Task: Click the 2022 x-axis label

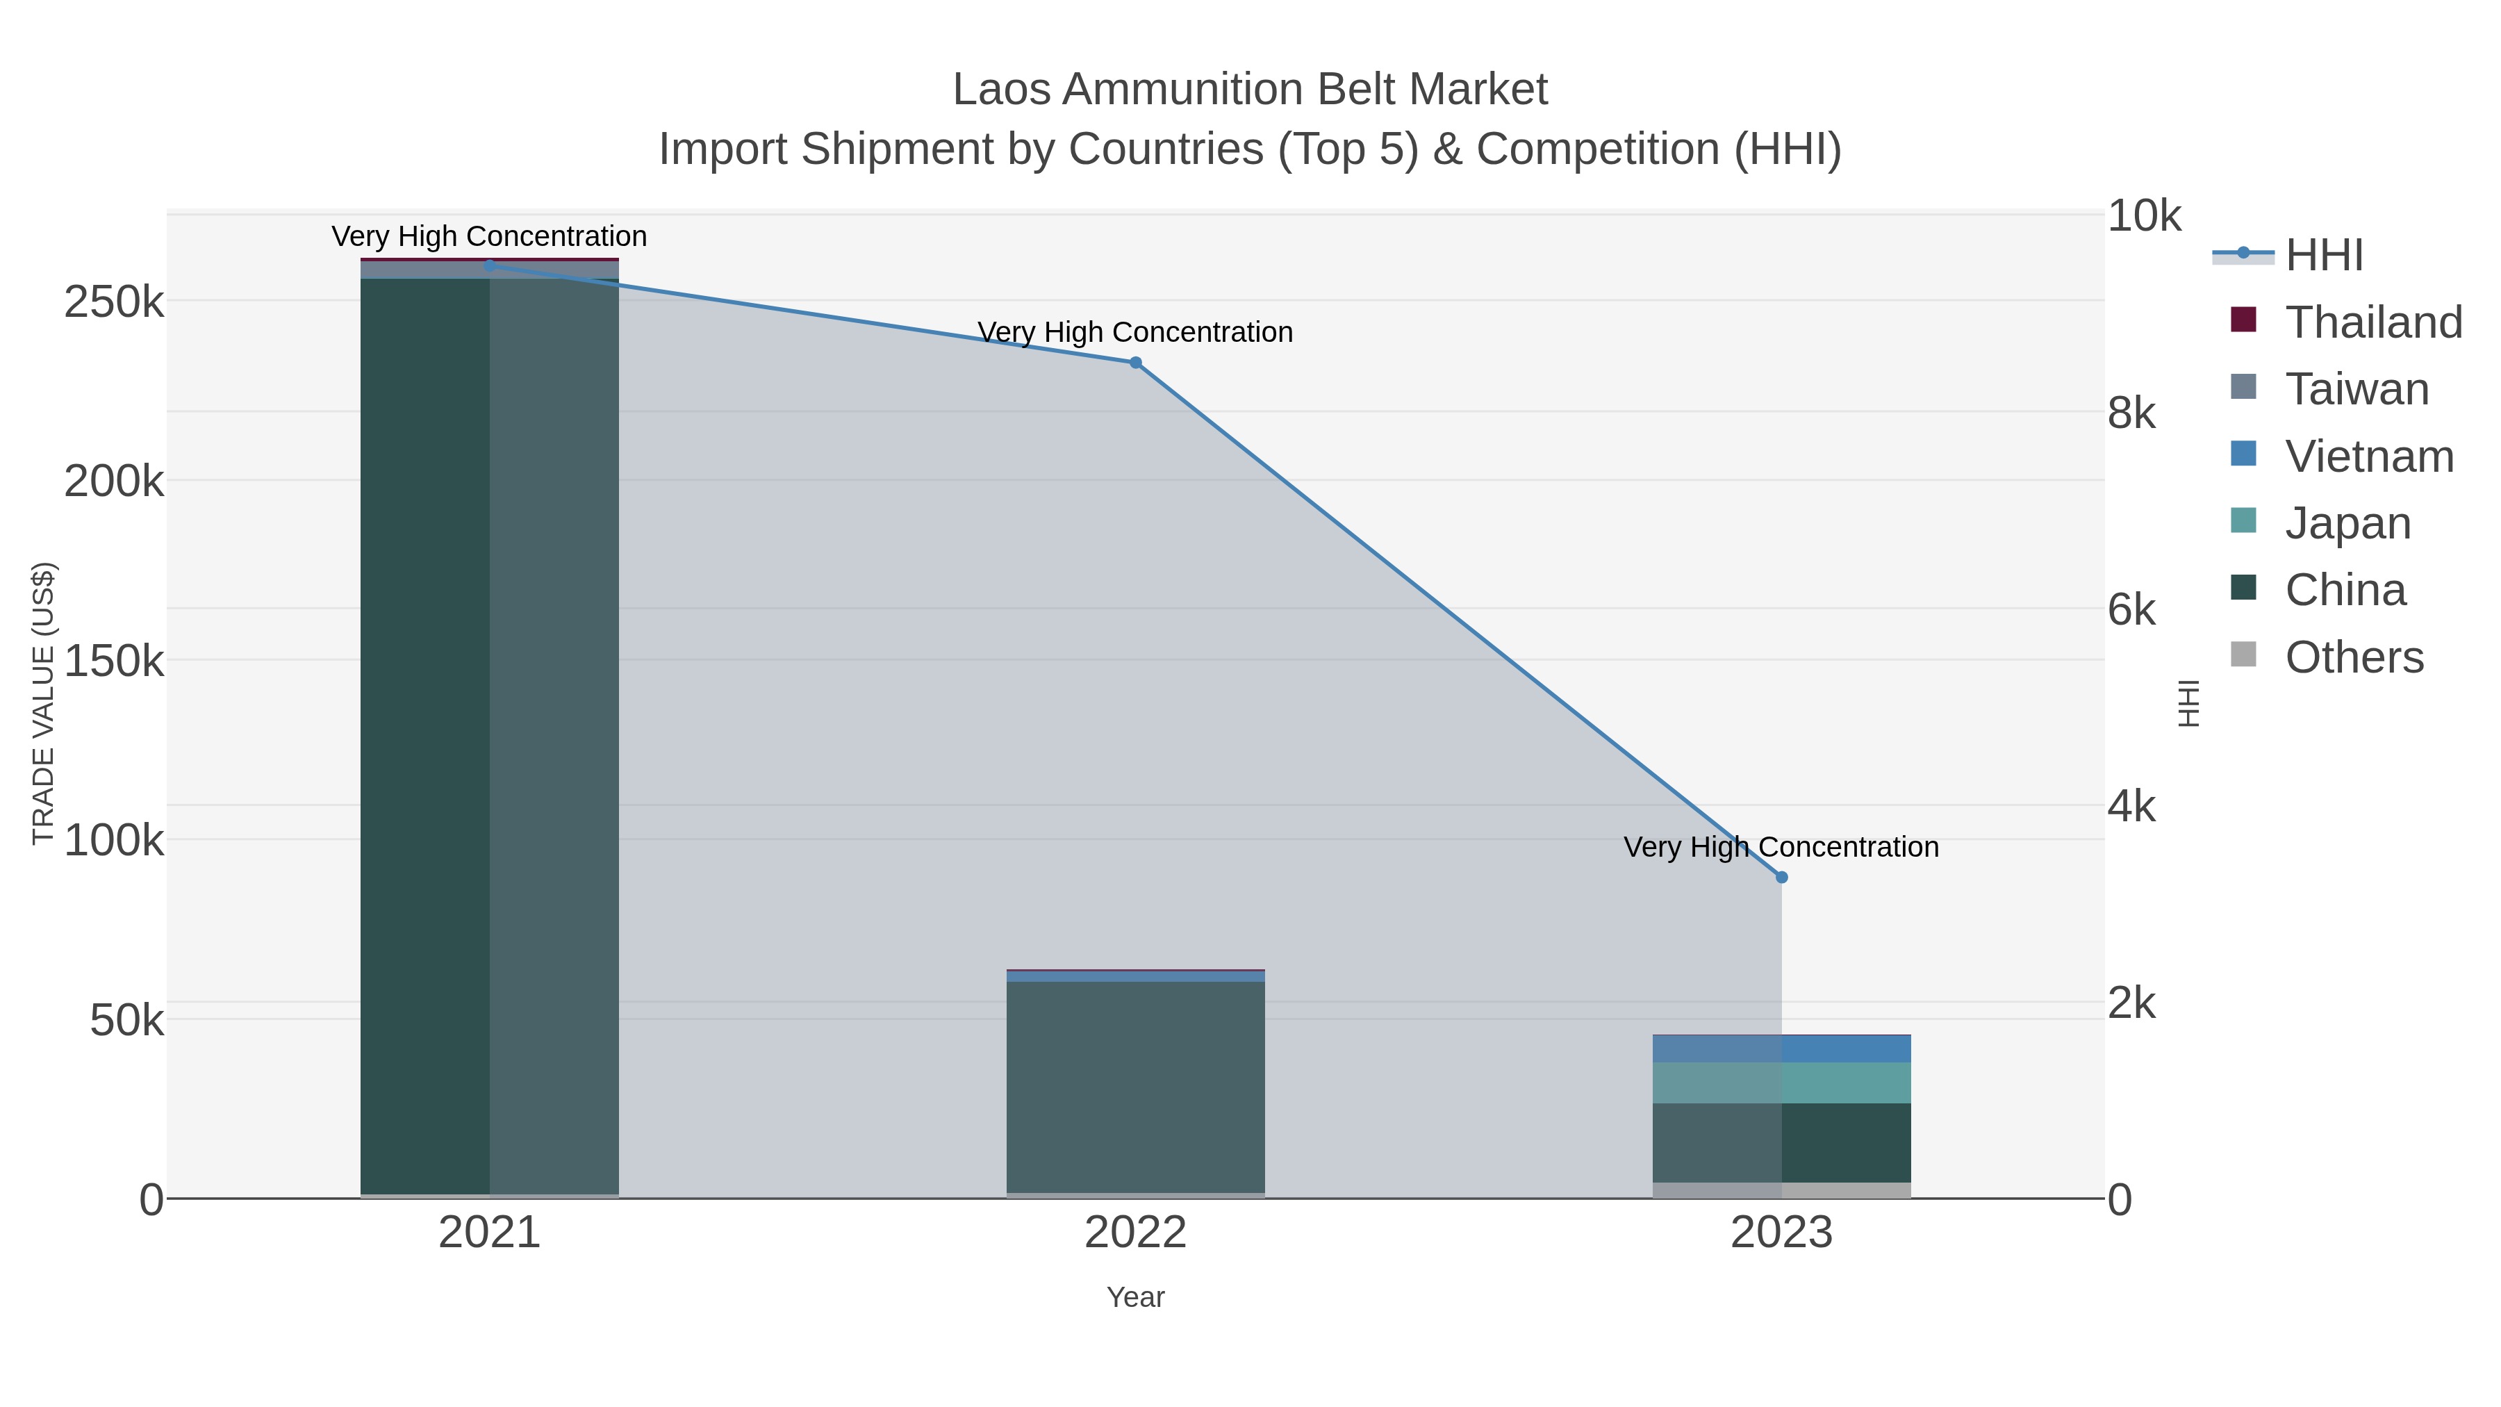Action: coord(1135,1233)
